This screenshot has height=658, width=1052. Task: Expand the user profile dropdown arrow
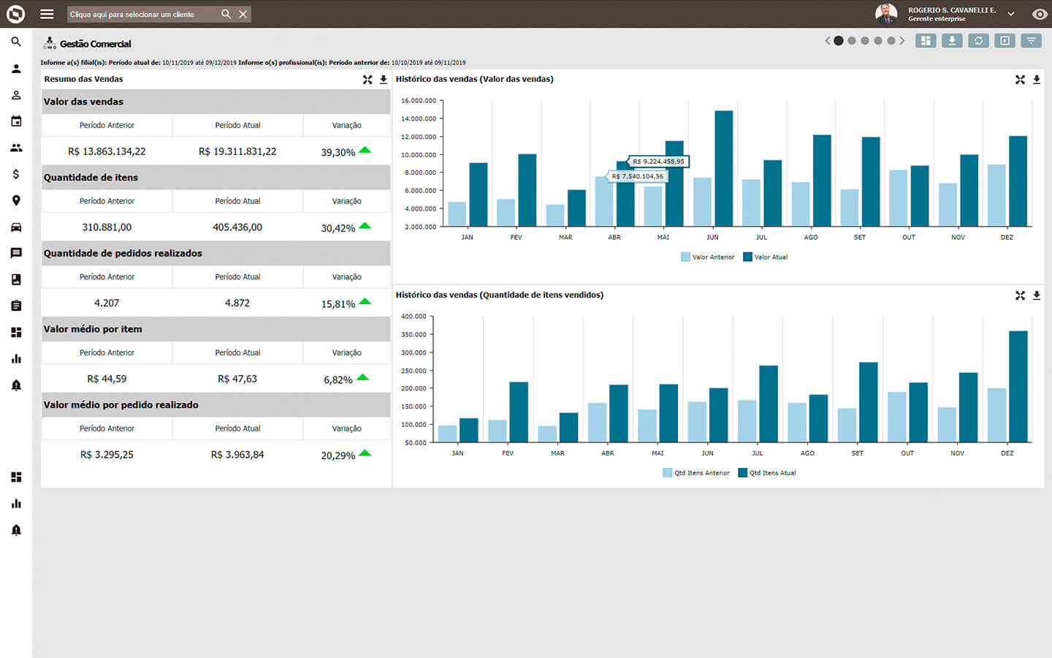tap(1011, 14)
